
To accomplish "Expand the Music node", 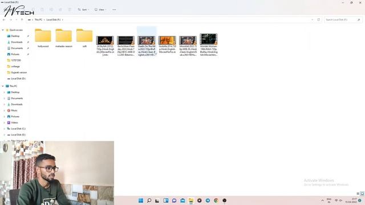I will click(4, 110).
